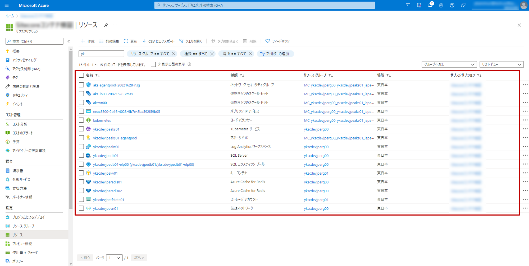The height and width of the screenshot is (266, 529).
Task: Click the resource filter field containing yk
Action: [101, 54]
